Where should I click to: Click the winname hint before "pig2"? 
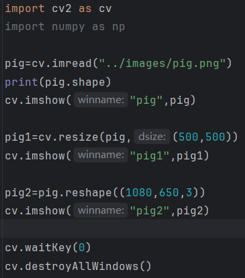[x=101, y=210]
